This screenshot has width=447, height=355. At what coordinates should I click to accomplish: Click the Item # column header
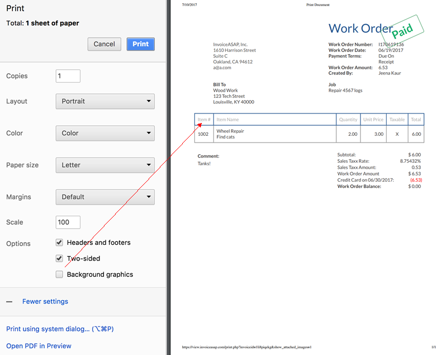pyautogui.click(x=204, y=120)
